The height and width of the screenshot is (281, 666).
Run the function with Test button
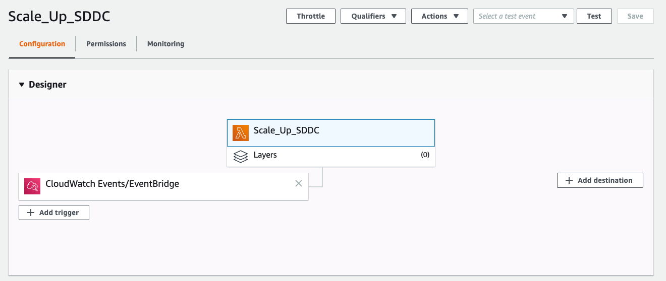594,16
